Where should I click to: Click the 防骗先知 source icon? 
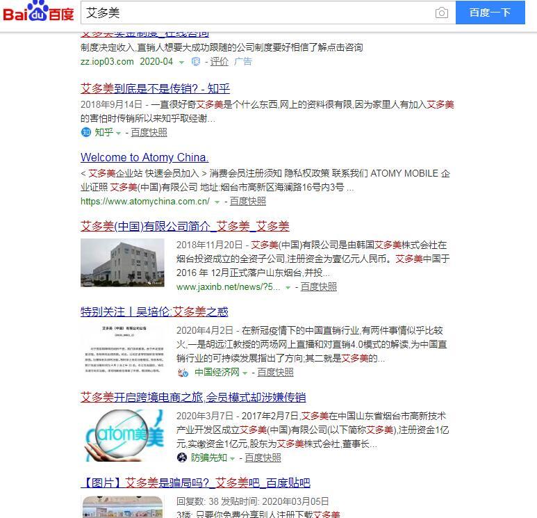(x=182, y=458)
